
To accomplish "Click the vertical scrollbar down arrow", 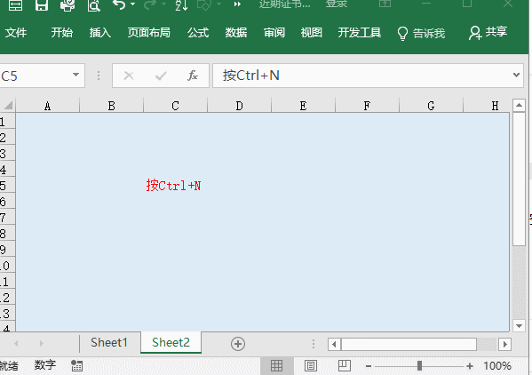I will pos(519,326).
